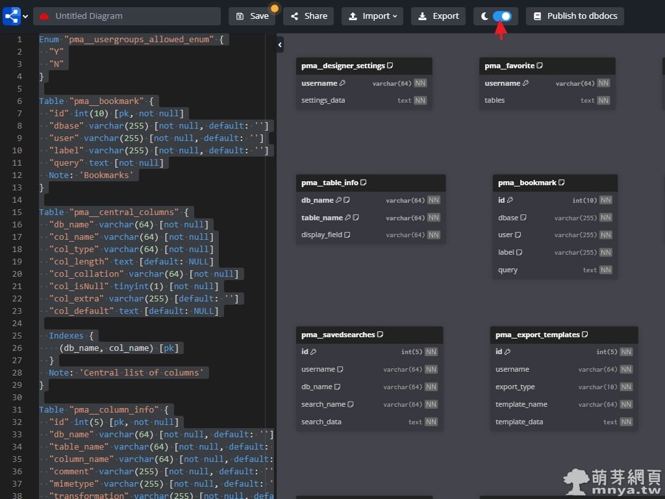The image size is (665, 499).
Task: Collapse the DBML code editor panel
Action: pyautogui.click(x=279, y=44)
